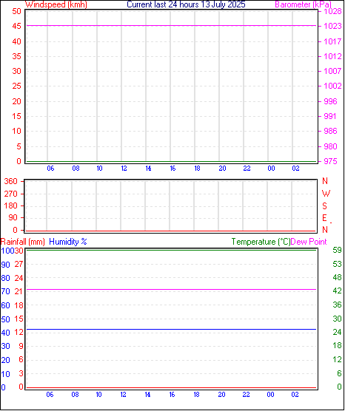Click the Windspeed (kmh) axis title
Image resolution: width=345 pixels, height=411 pixels.
[x=56, y=4]
